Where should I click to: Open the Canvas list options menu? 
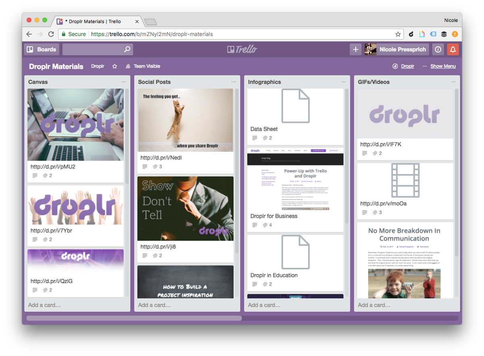pyautogui.click(x=123, y=82)
